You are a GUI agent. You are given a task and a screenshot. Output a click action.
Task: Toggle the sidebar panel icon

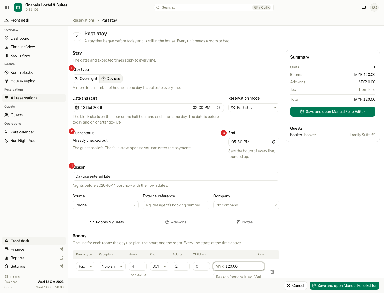(7, 7)
